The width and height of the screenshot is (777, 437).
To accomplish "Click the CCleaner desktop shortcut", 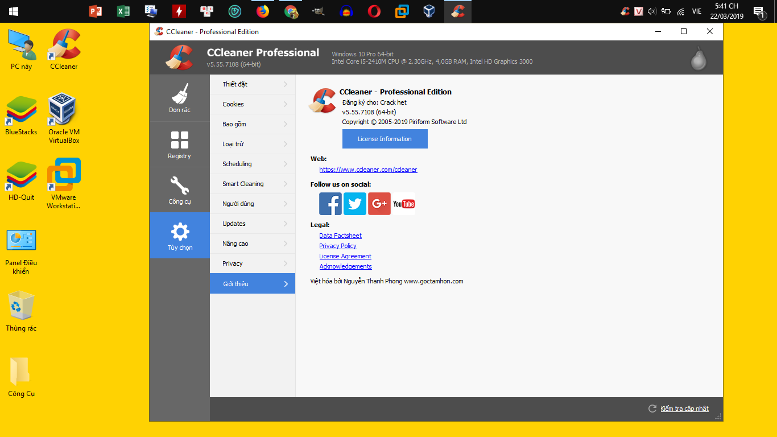I will pyautogui.click(x=64, y=50).
